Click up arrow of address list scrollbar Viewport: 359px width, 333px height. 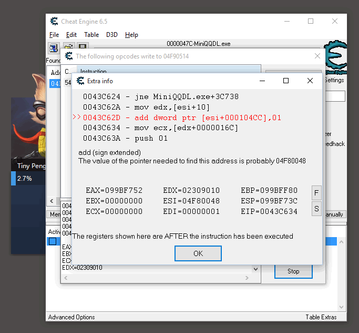(x=341, y=242)
